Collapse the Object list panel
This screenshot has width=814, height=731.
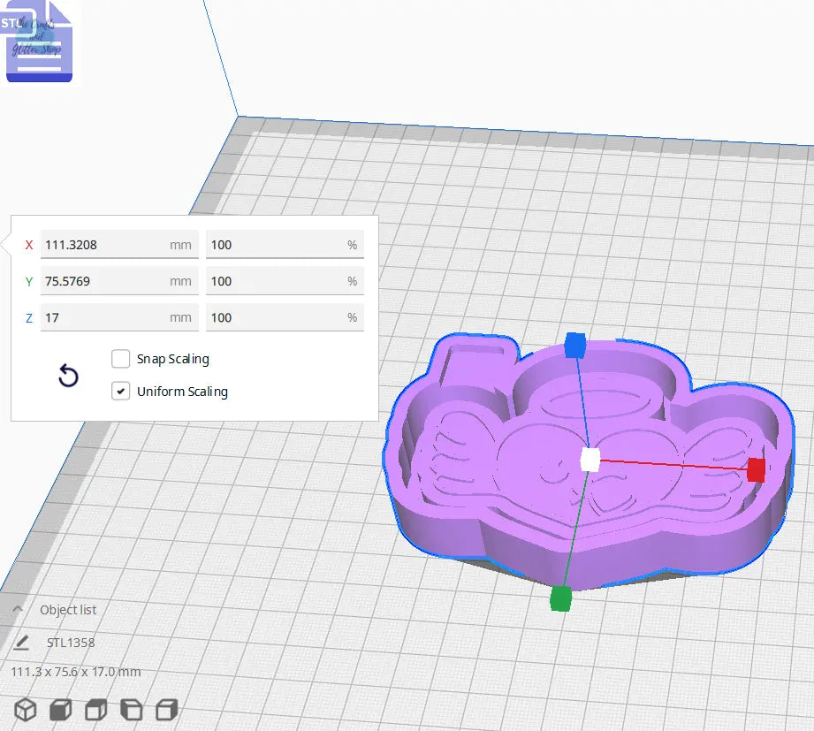[17, 610]
